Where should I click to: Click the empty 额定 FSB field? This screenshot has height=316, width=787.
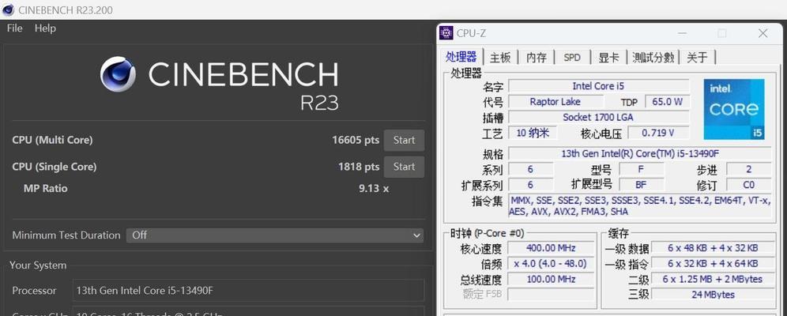click(551, 295)
